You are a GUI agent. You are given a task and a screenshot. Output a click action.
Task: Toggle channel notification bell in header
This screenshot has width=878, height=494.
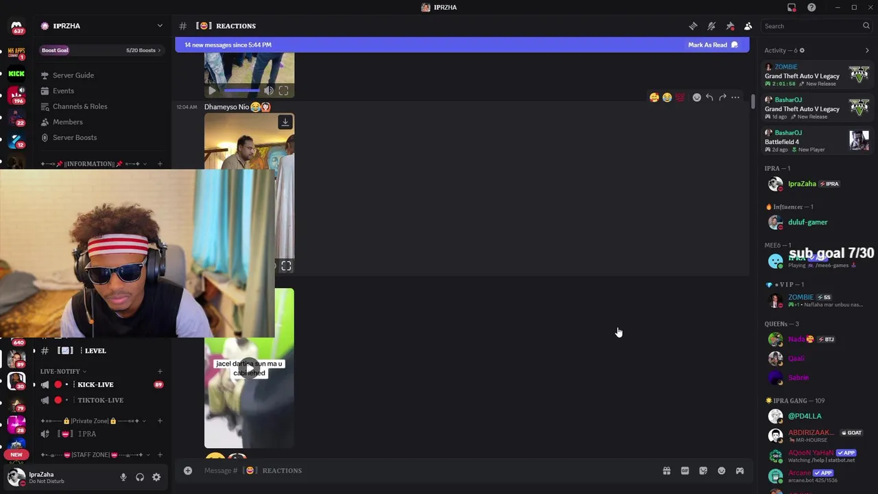coord(711,26)
